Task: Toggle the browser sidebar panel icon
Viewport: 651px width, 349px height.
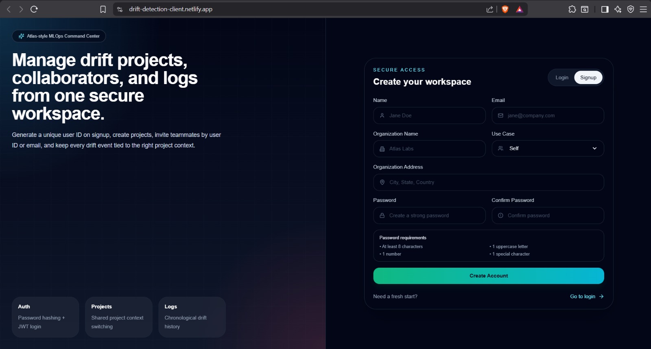Action: 605,9
